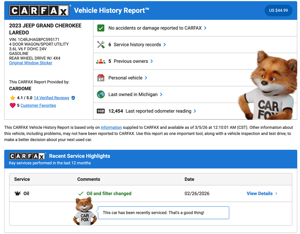Click the green checkmark no-accidents icon

(x=101, y=28)
